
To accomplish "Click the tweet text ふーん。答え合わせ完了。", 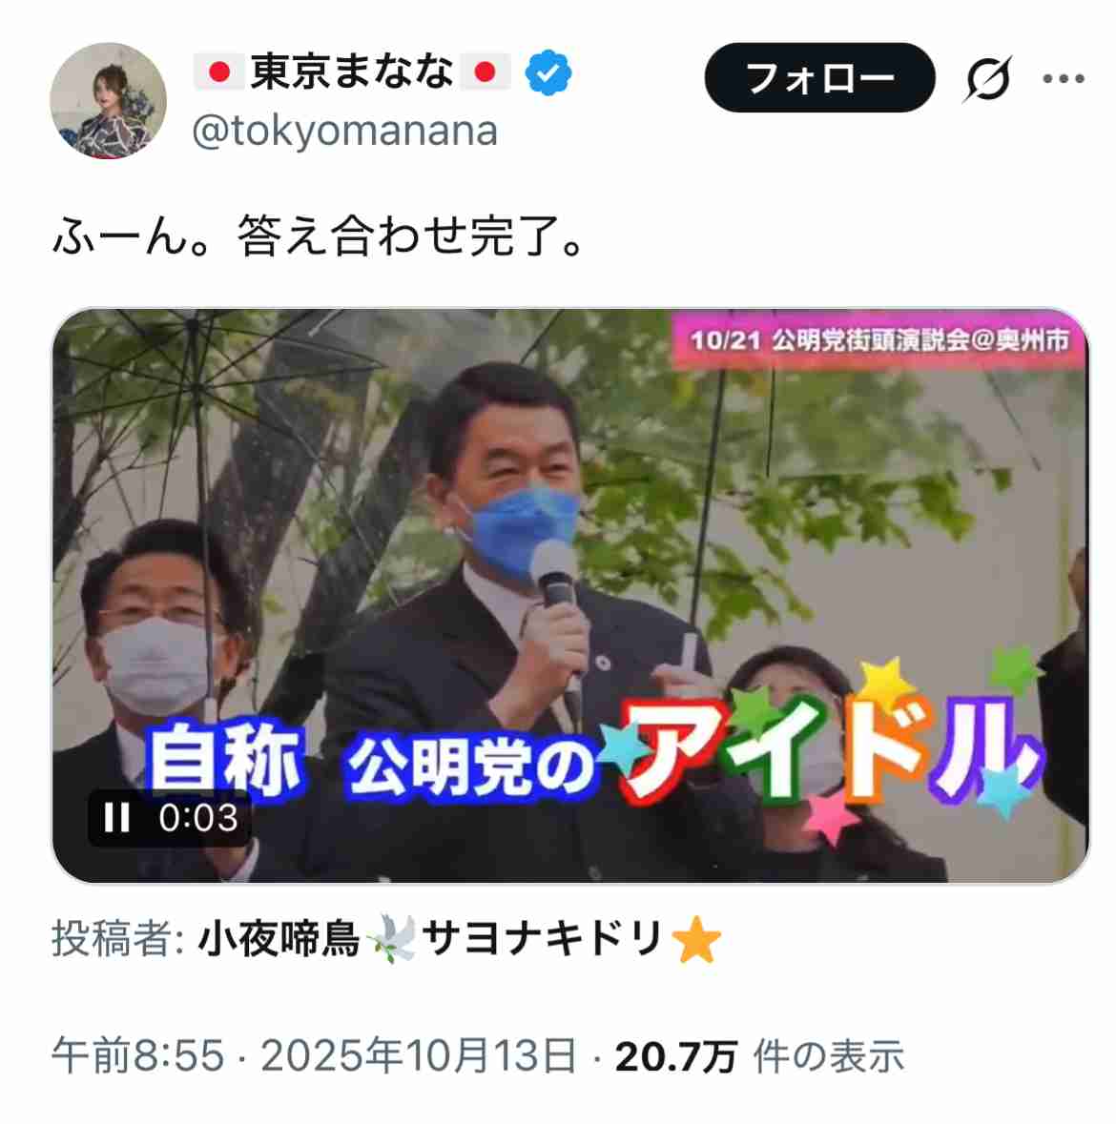I will tap(320, 235).
